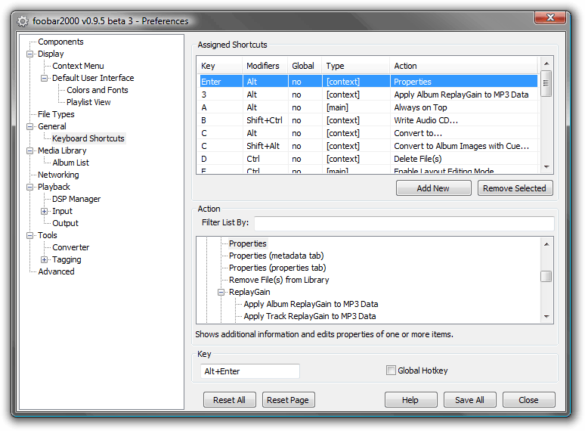Select 'Apply Track ReplayGain to MP3 Data' action
This screenshot has width=585, height=431.
[x=310, y=316]
